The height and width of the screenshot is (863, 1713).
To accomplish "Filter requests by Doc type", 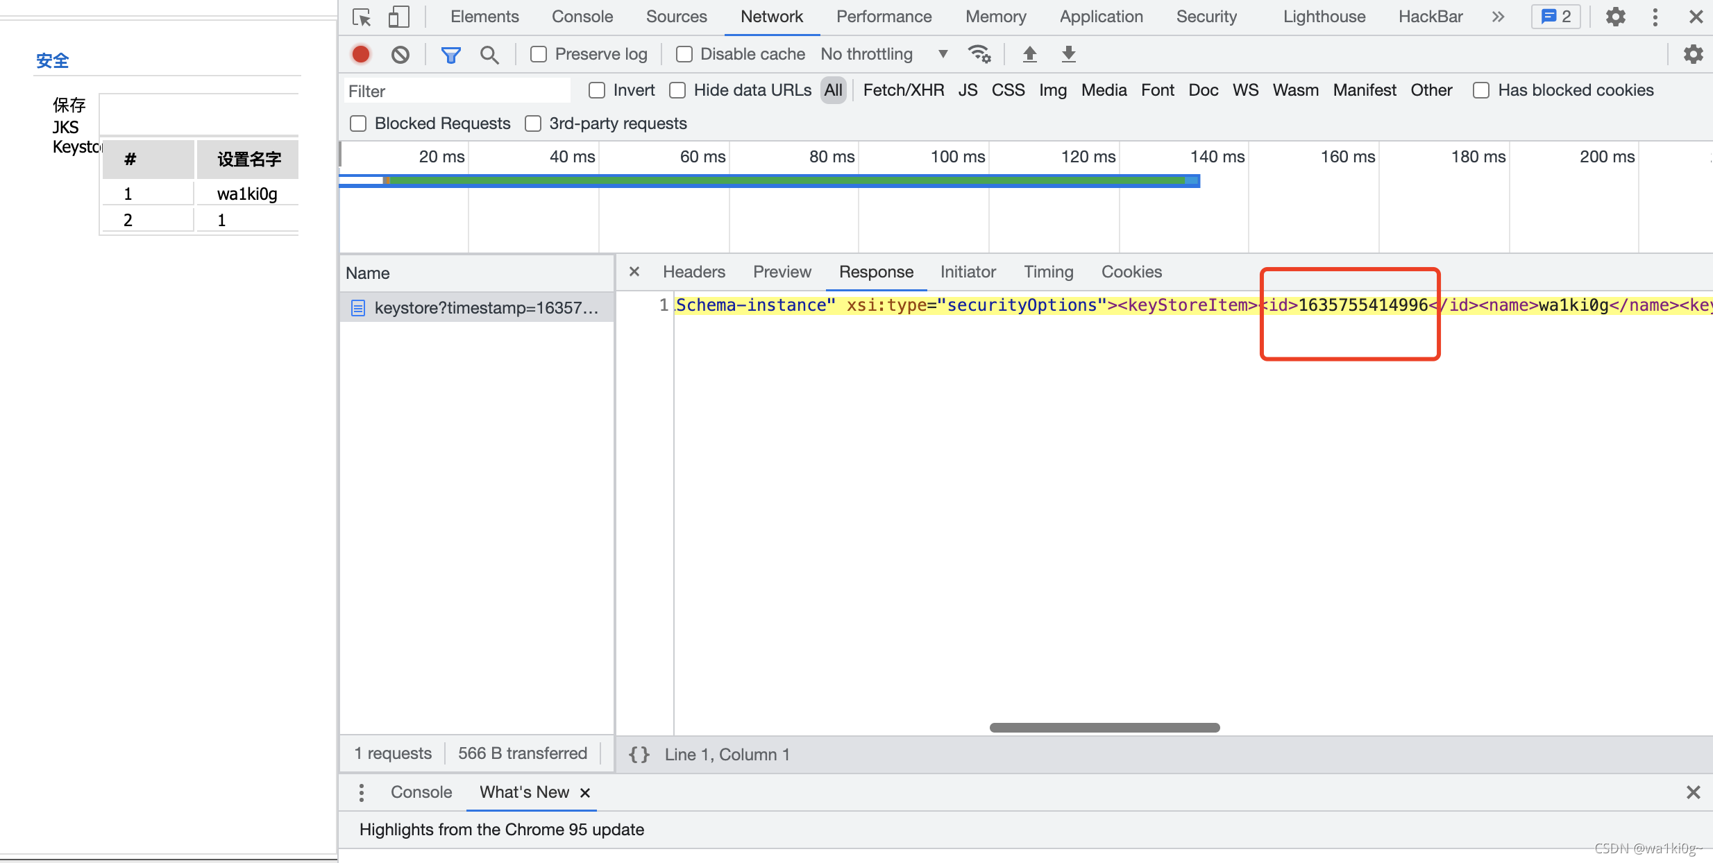I will coord(1204,90).
